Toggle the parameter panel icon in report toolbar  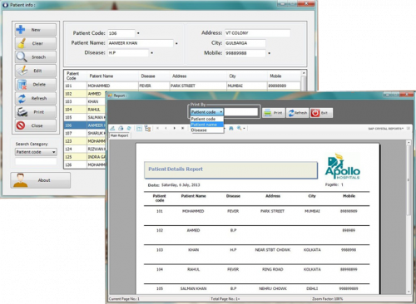[x=139, y=128]
